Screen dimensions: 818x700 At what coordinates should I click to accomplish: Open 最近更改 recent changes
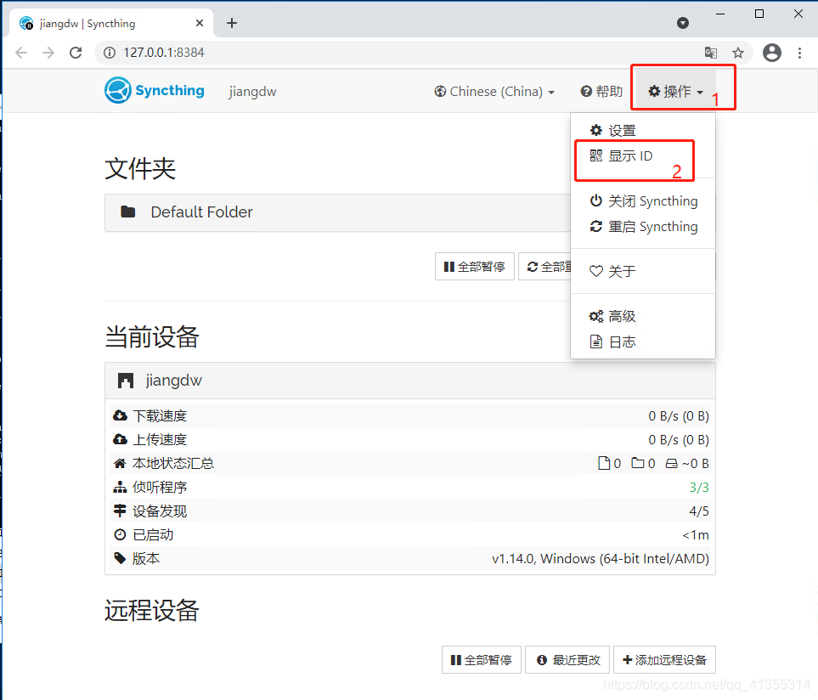[x=567, y=660]
